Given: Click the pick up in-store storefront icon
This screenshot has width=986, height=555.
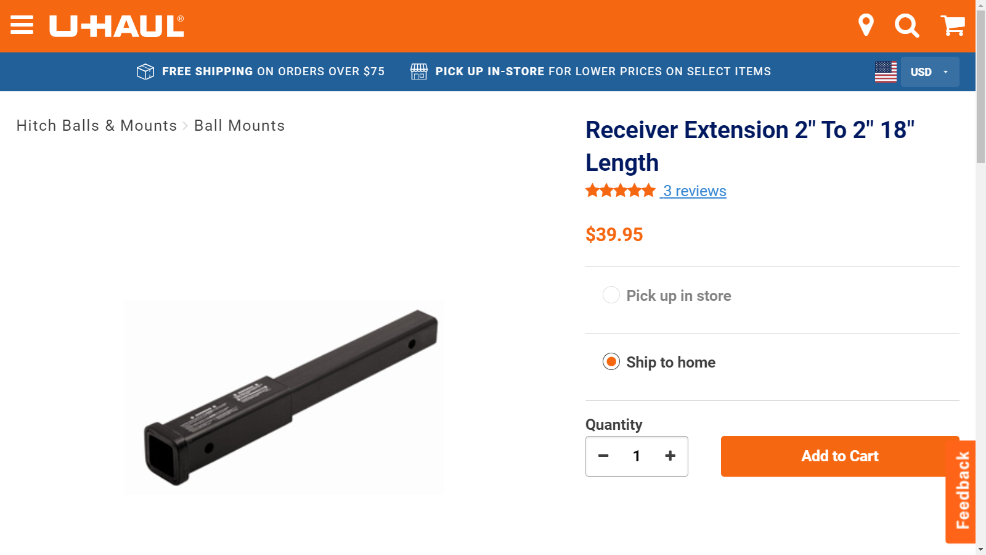Looking at the screenshot, I should (x=419, y=72).
